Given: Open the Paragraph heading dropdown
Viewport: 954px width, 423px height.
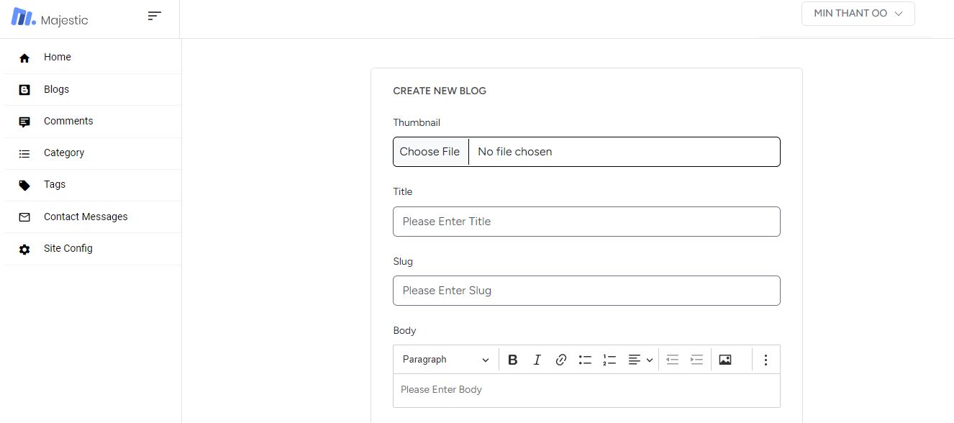Looking at the screenshot, I should [446, 360].
